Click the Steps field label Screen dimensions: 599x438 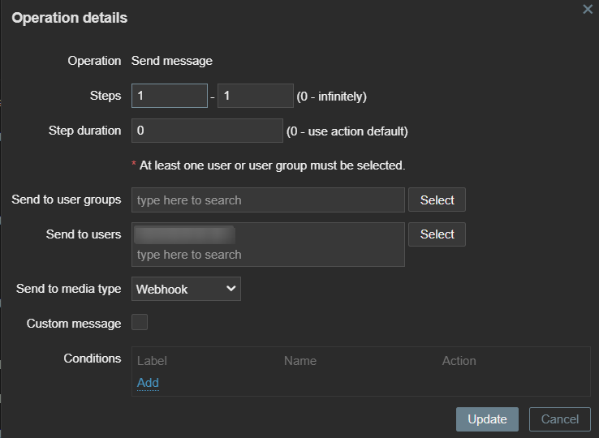(x=105, y=96)
